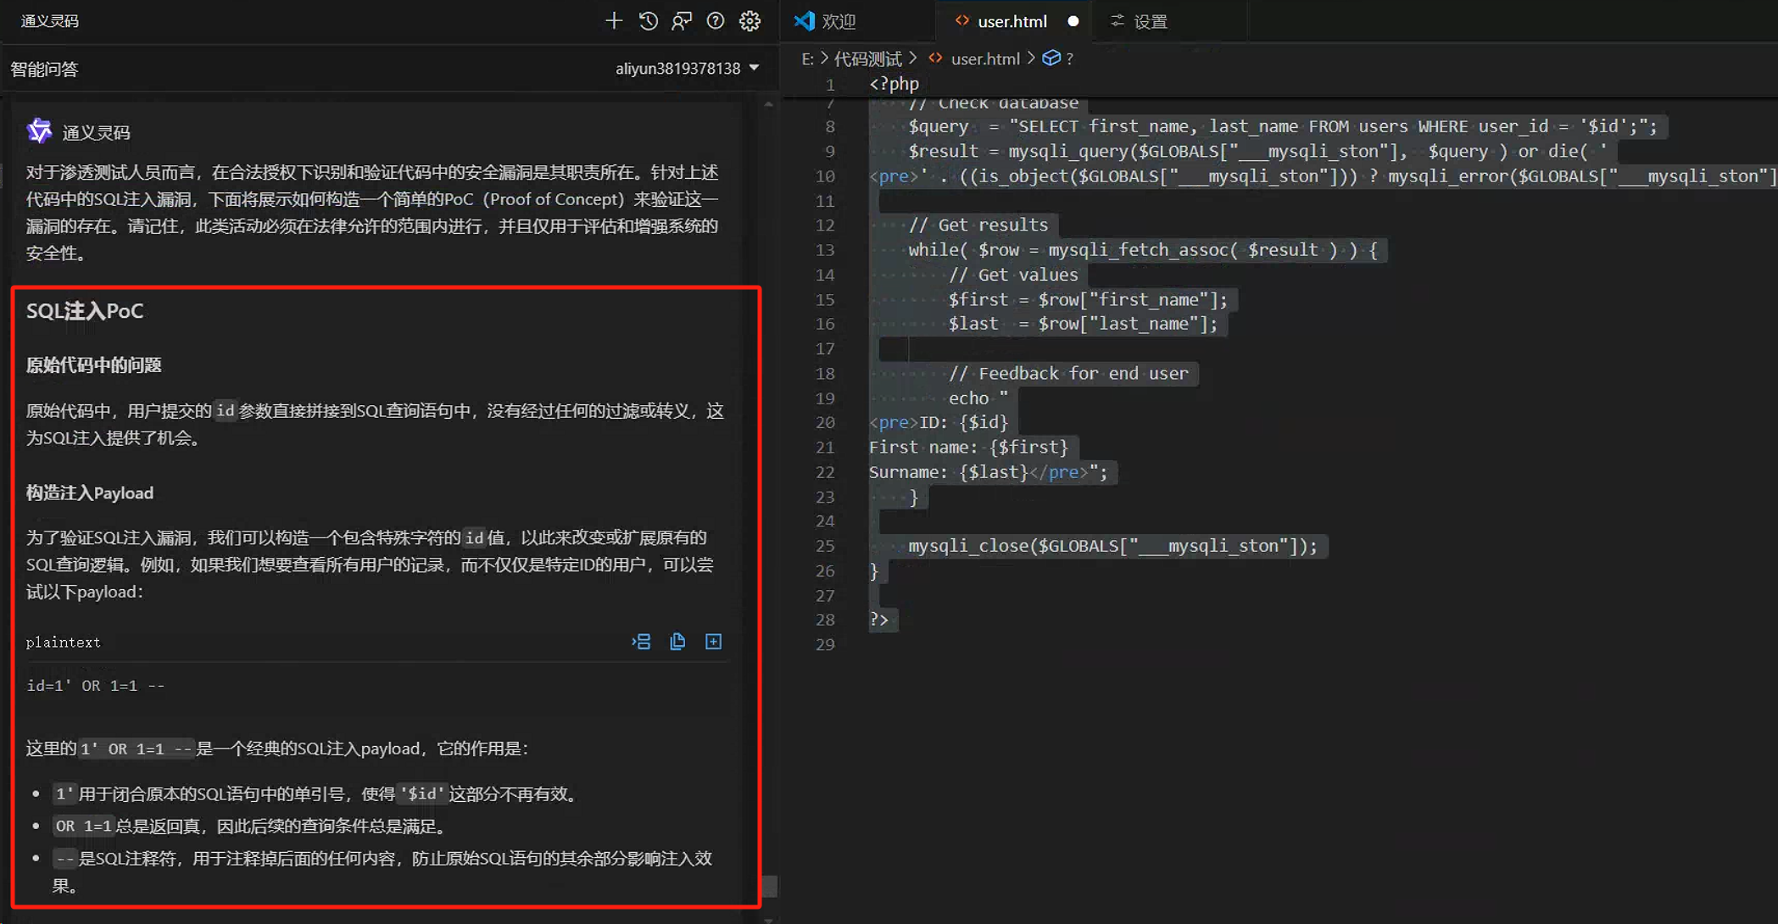1778x924 pixels.
Task: Click line number 17 in gutter
Action: 825,348
